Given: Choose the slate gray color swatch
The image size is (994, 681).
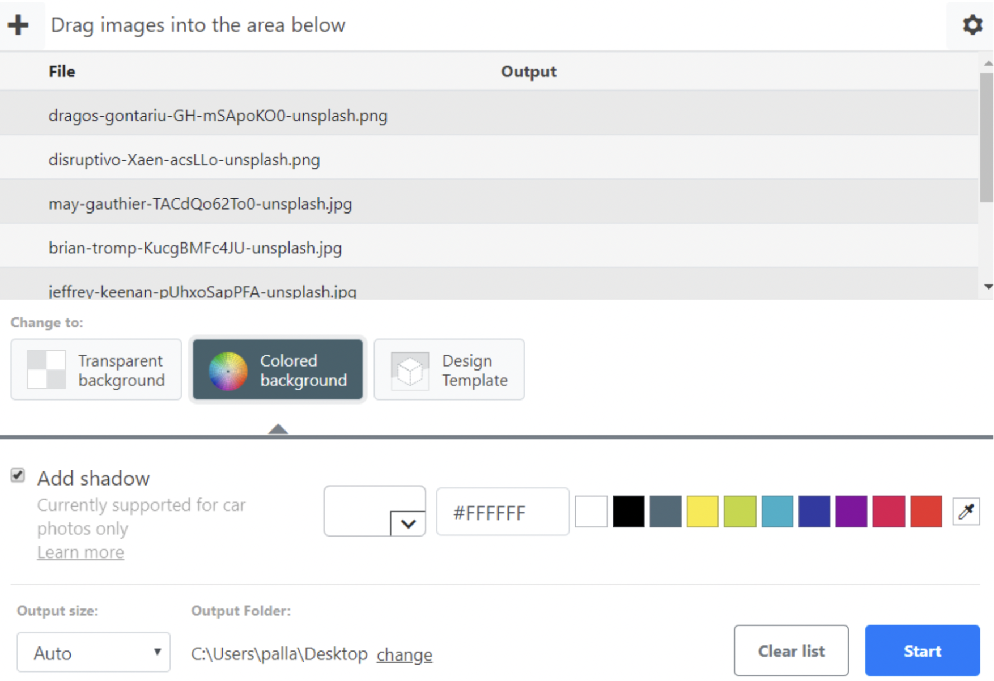Looking at the screenshot, I should coord(665,512).
